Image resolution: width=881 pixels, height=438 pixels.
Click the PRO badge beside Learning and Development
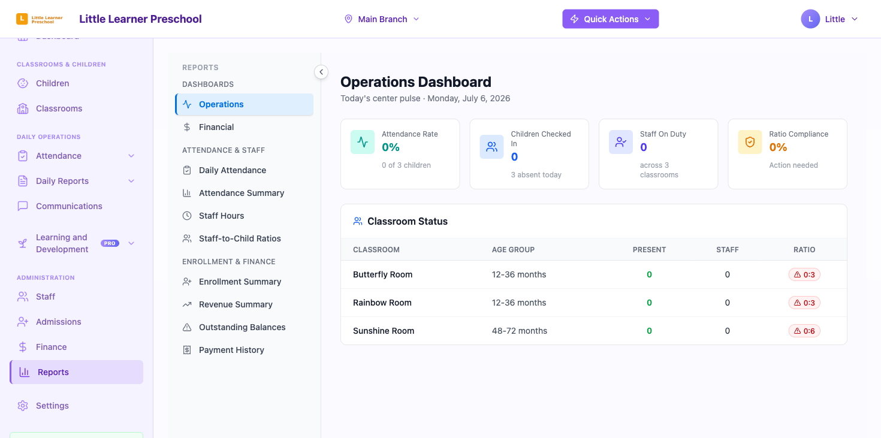coord(110,243)
